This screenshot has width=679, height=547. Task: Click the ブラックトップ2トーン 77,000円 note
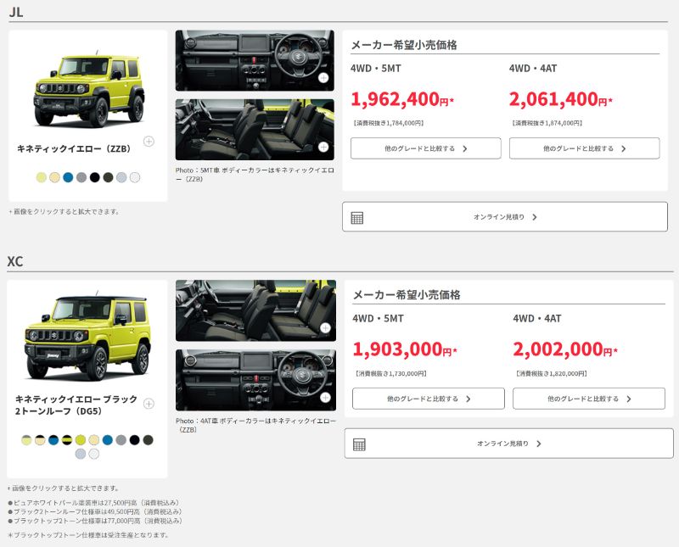click(x=95, y=521)
